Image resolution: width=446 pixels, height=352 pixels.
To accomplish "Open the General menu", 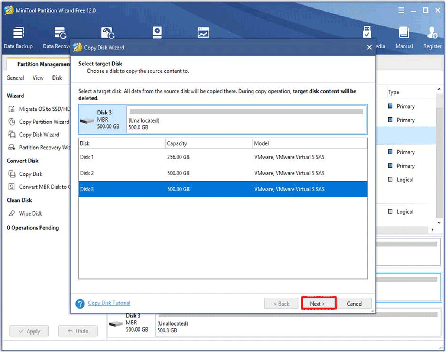I will (x=15, y=78).
